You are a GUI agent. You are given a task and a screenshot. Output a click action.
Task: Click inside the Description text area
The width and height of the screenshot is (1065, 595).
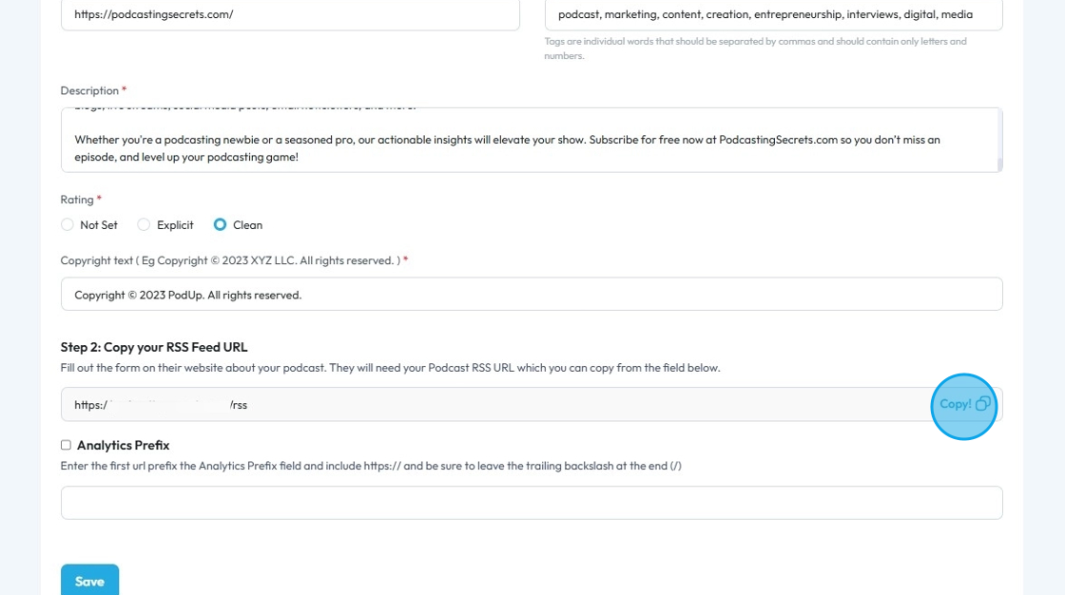(523, 147)
